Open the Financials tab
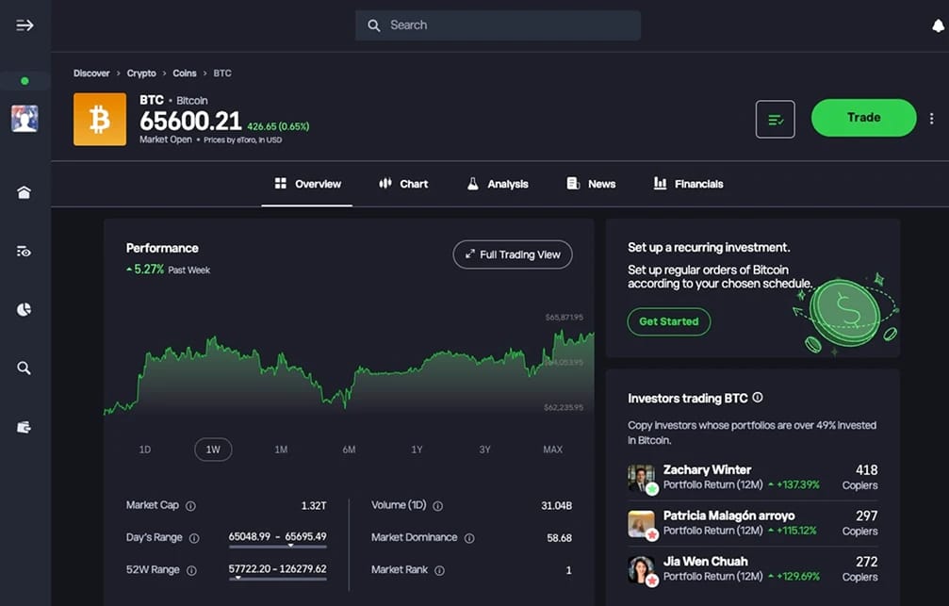The width and height of the screenshot is (949, 606). 688,184
